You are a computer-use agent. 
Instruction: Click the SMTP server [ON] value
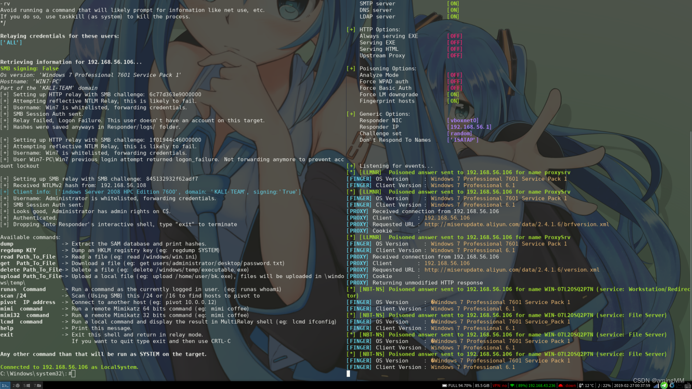[453, 3]
